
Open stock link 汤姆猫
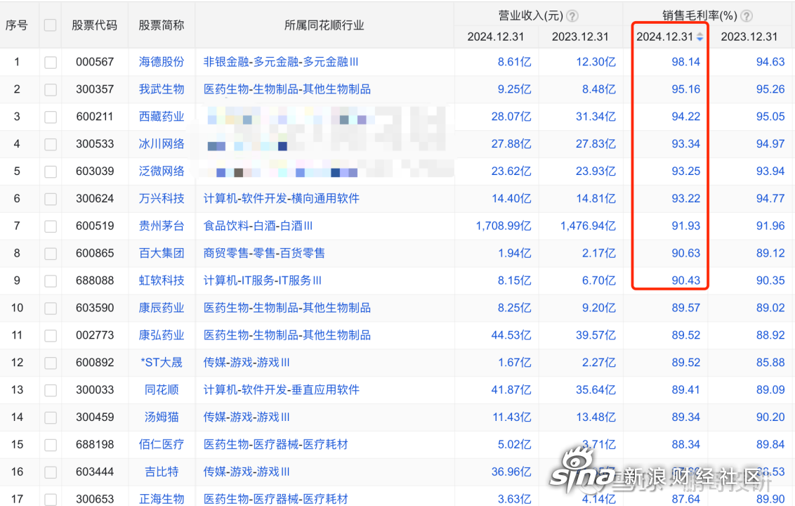click(162, 417)
